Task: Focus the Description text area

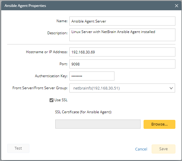Action: pyautogui.click(x=122, y=35)
